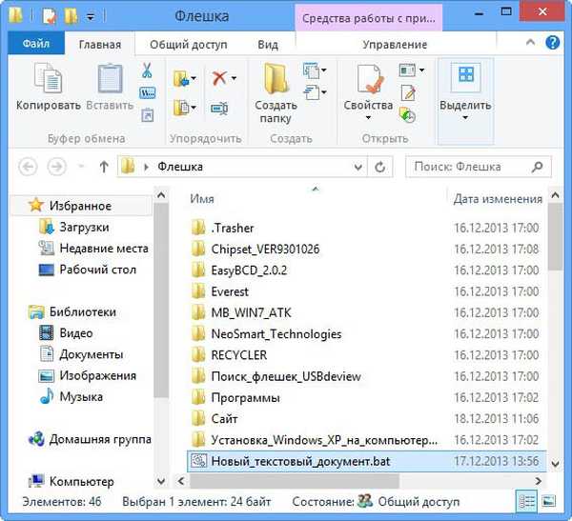Viewport: 572px width, 521px height.
Task: Sort by the Имя column header
Action: (202, 199)
